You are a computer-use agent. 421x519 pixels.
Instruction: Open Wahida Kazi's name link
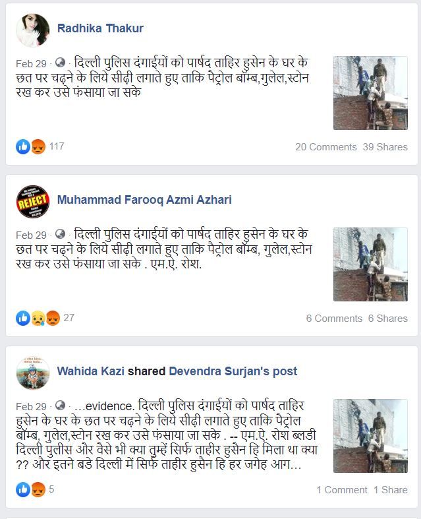pyautogui.click(x=91, y=371)
